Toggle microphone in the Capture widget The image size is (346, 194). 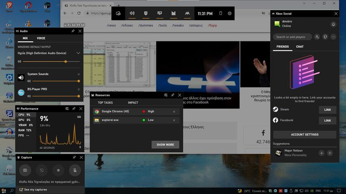pos(75,170)
